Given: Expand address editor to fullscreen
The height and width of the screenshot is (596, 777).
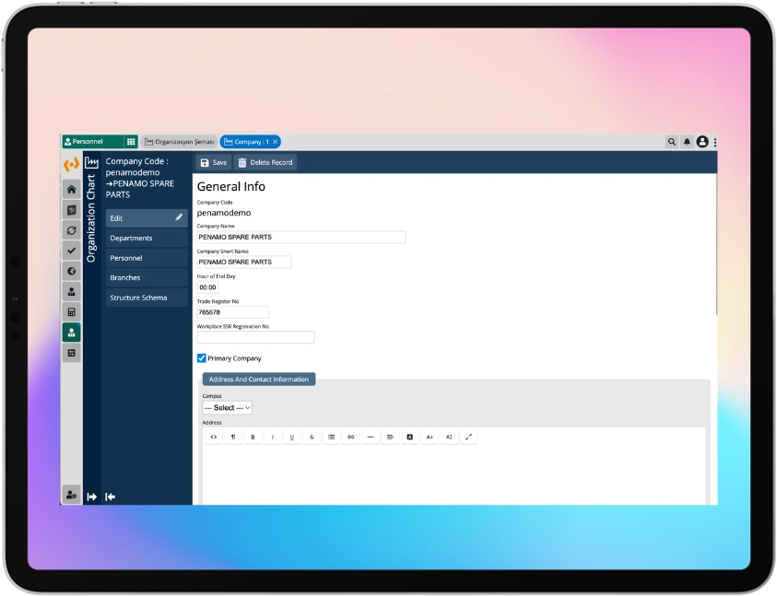Looking at the screenshot, I should click(468, 437).
